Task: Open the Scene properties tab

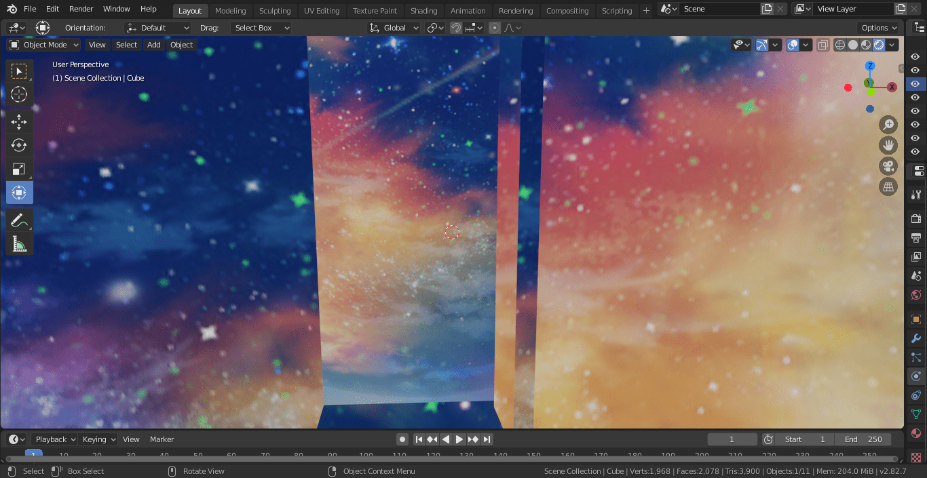Action: (x=916, y=276)
